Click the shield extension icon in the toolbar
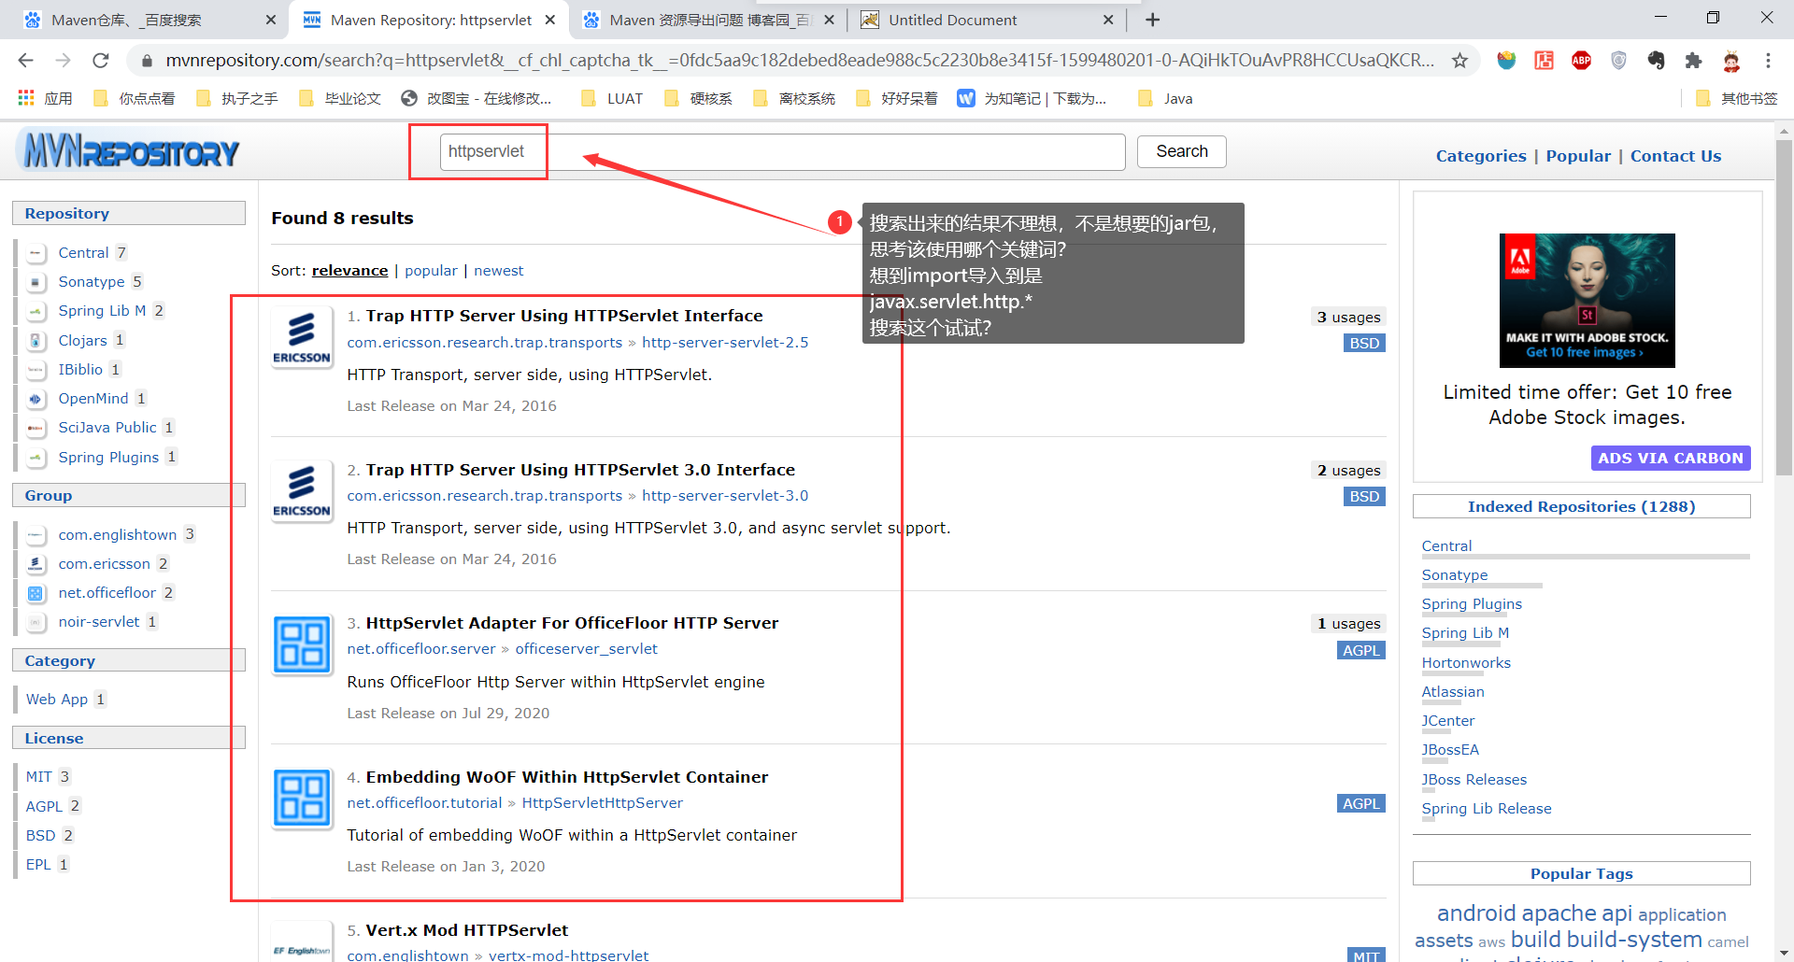 click(1618, 61)
